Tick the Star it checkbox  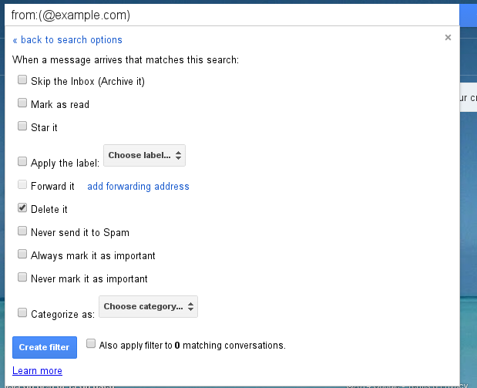tap(22, 127)
